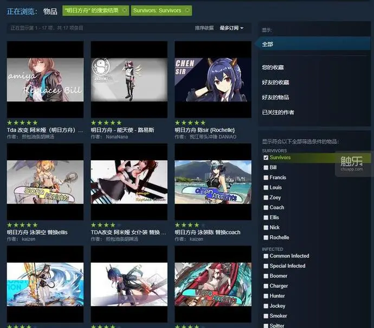Screen dimensions: 374x328
Task: Click star rating of 能天使 路易斯 item
Action: point(106,123)
